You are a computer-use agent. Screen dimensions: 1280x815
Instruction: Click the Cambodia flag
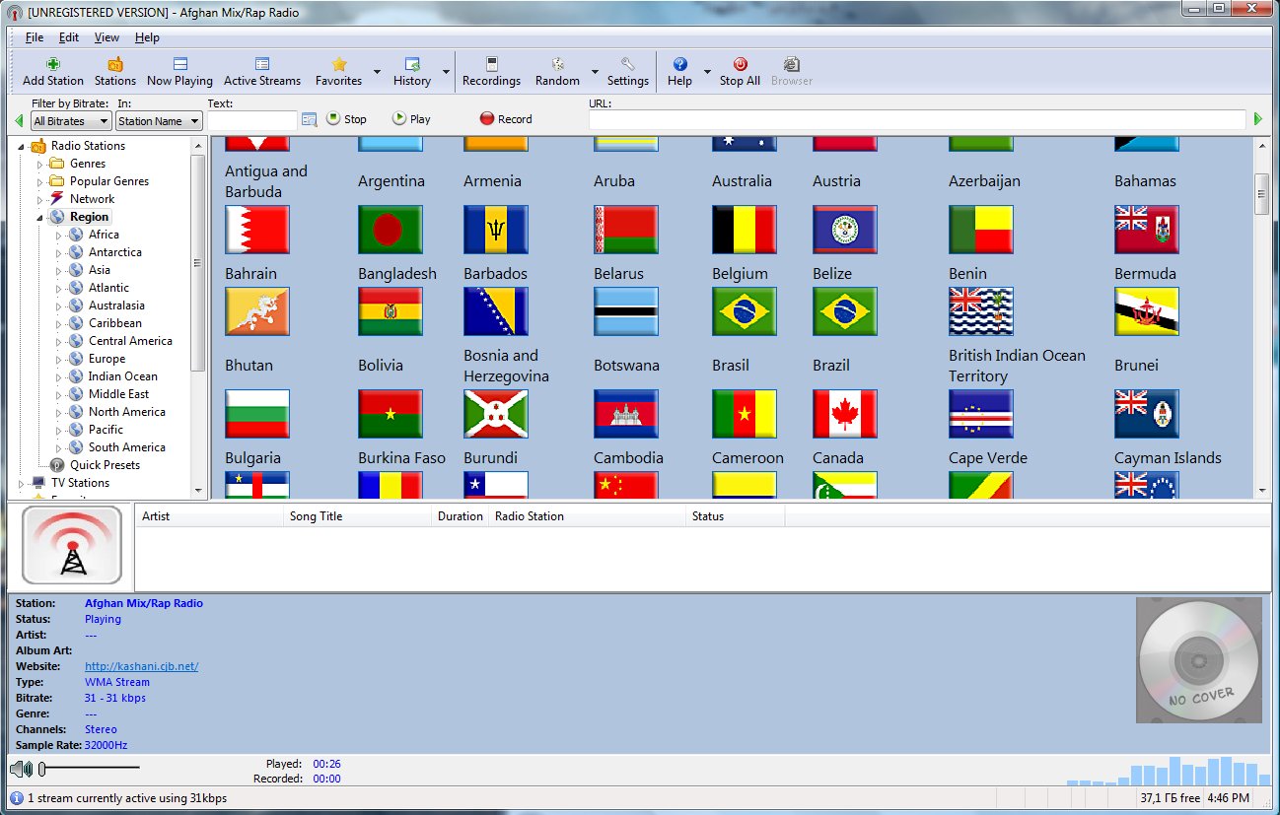click(626, 414)
